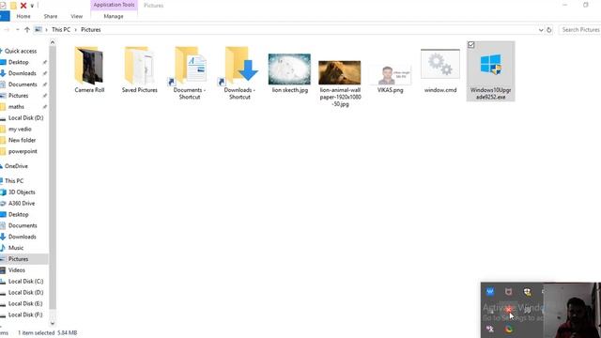
Task: Click navigation pane scrollbar up arrow
Action: pyautogui.click(x=53, y=42)
